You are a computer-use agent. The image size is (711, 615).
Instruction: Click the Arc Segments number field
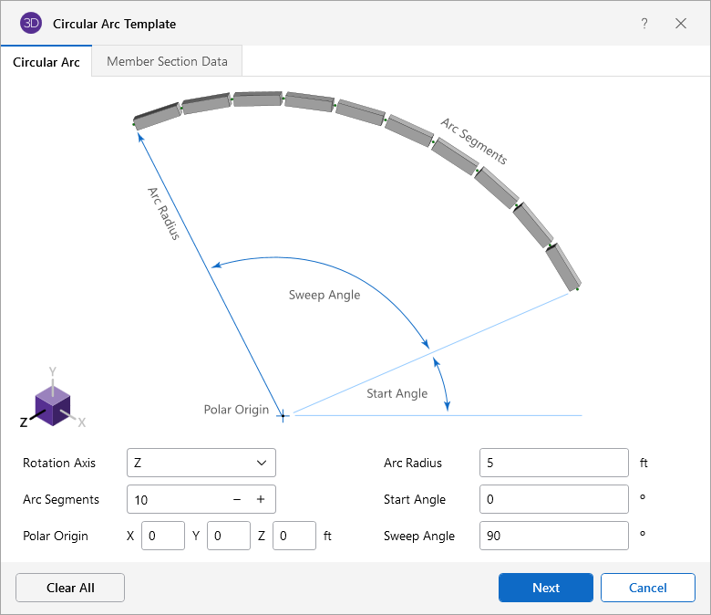[178, 499]
